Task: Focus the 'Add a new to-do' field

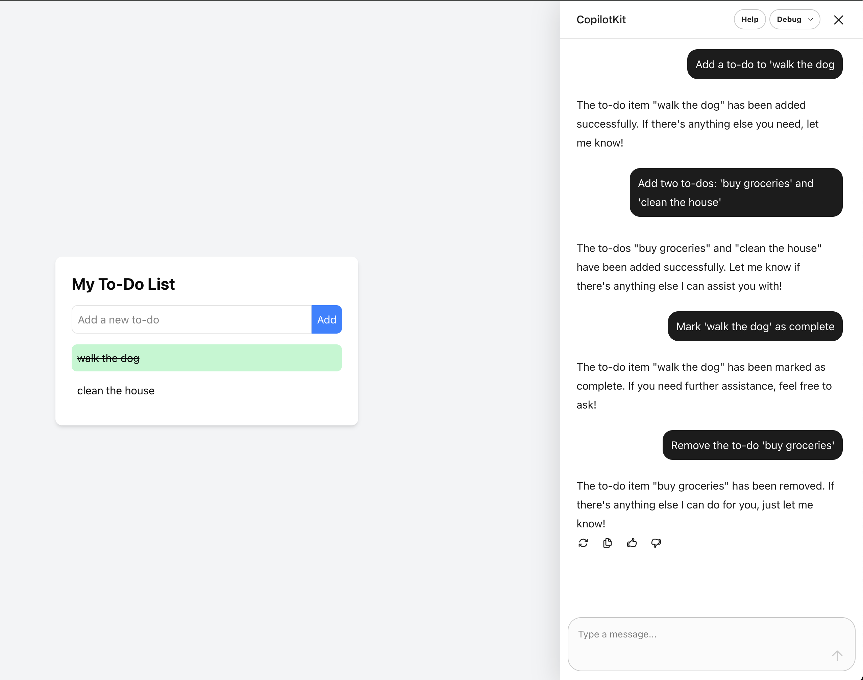Action: (191, 320)
